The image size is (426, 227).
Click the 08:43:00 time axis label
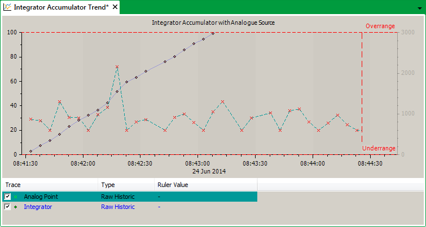click(197, 163)
